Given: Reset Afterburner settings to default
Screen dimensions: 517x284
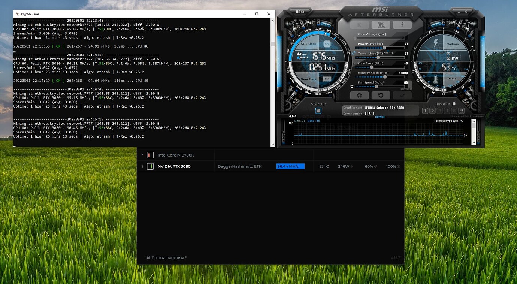Looking at the screenshot, I should (381, 96).
